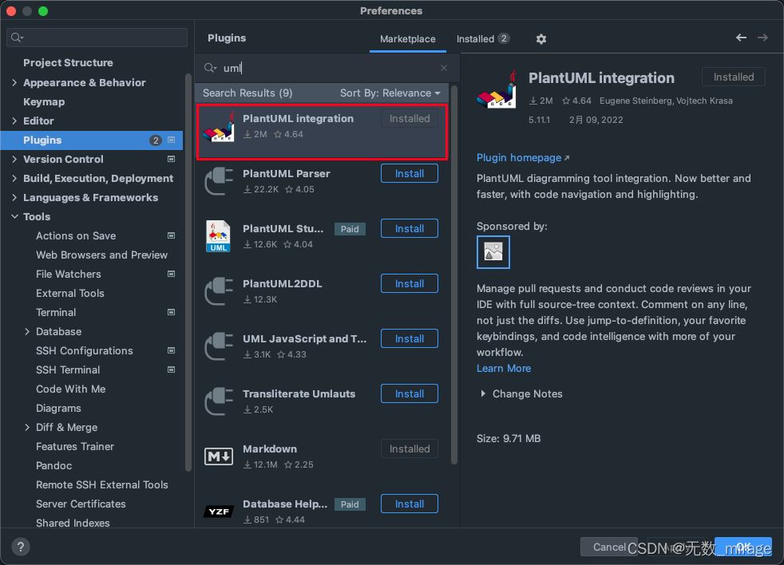This screenshot has height=565, width=784.
Task: Click the Learn More link
Action: coord(504,368)
